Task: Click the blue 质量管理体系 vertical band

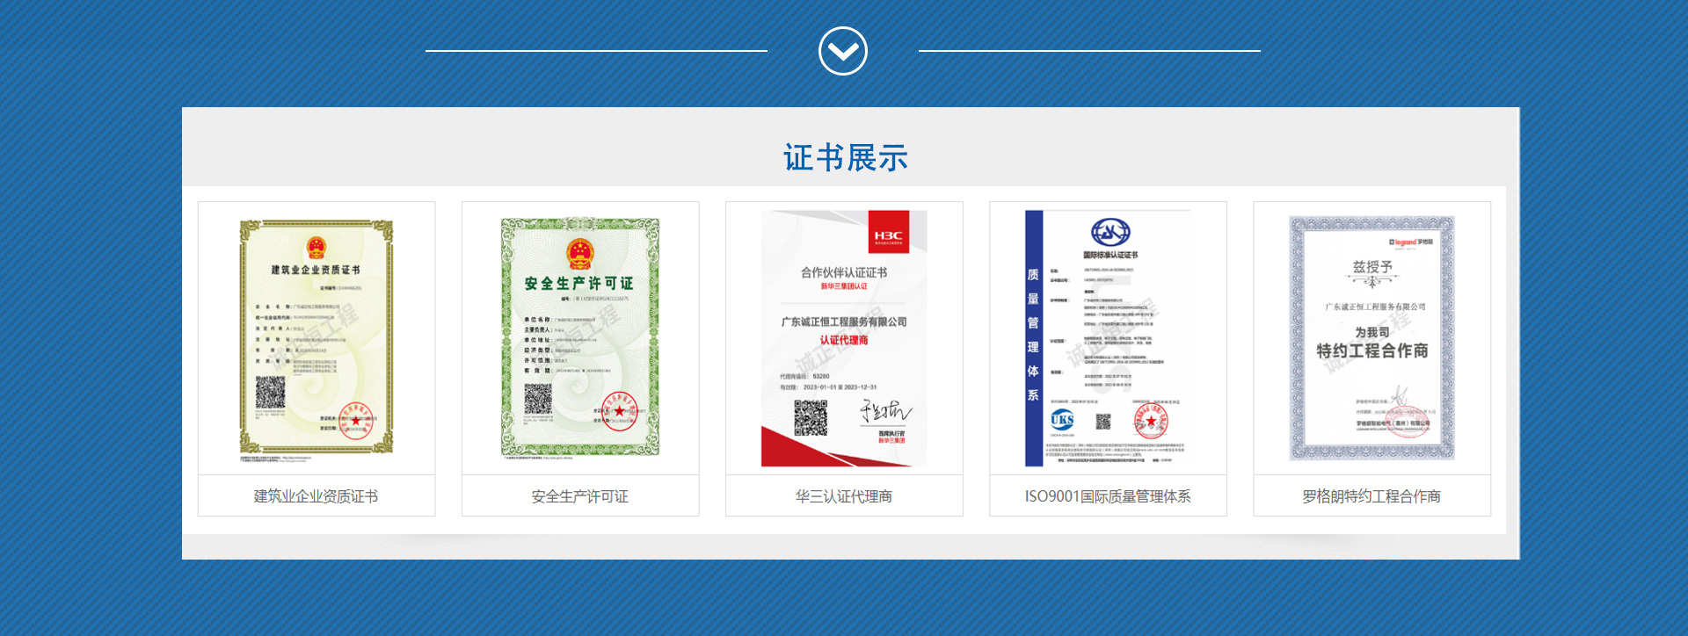Action: click(x=1034, y=338)
